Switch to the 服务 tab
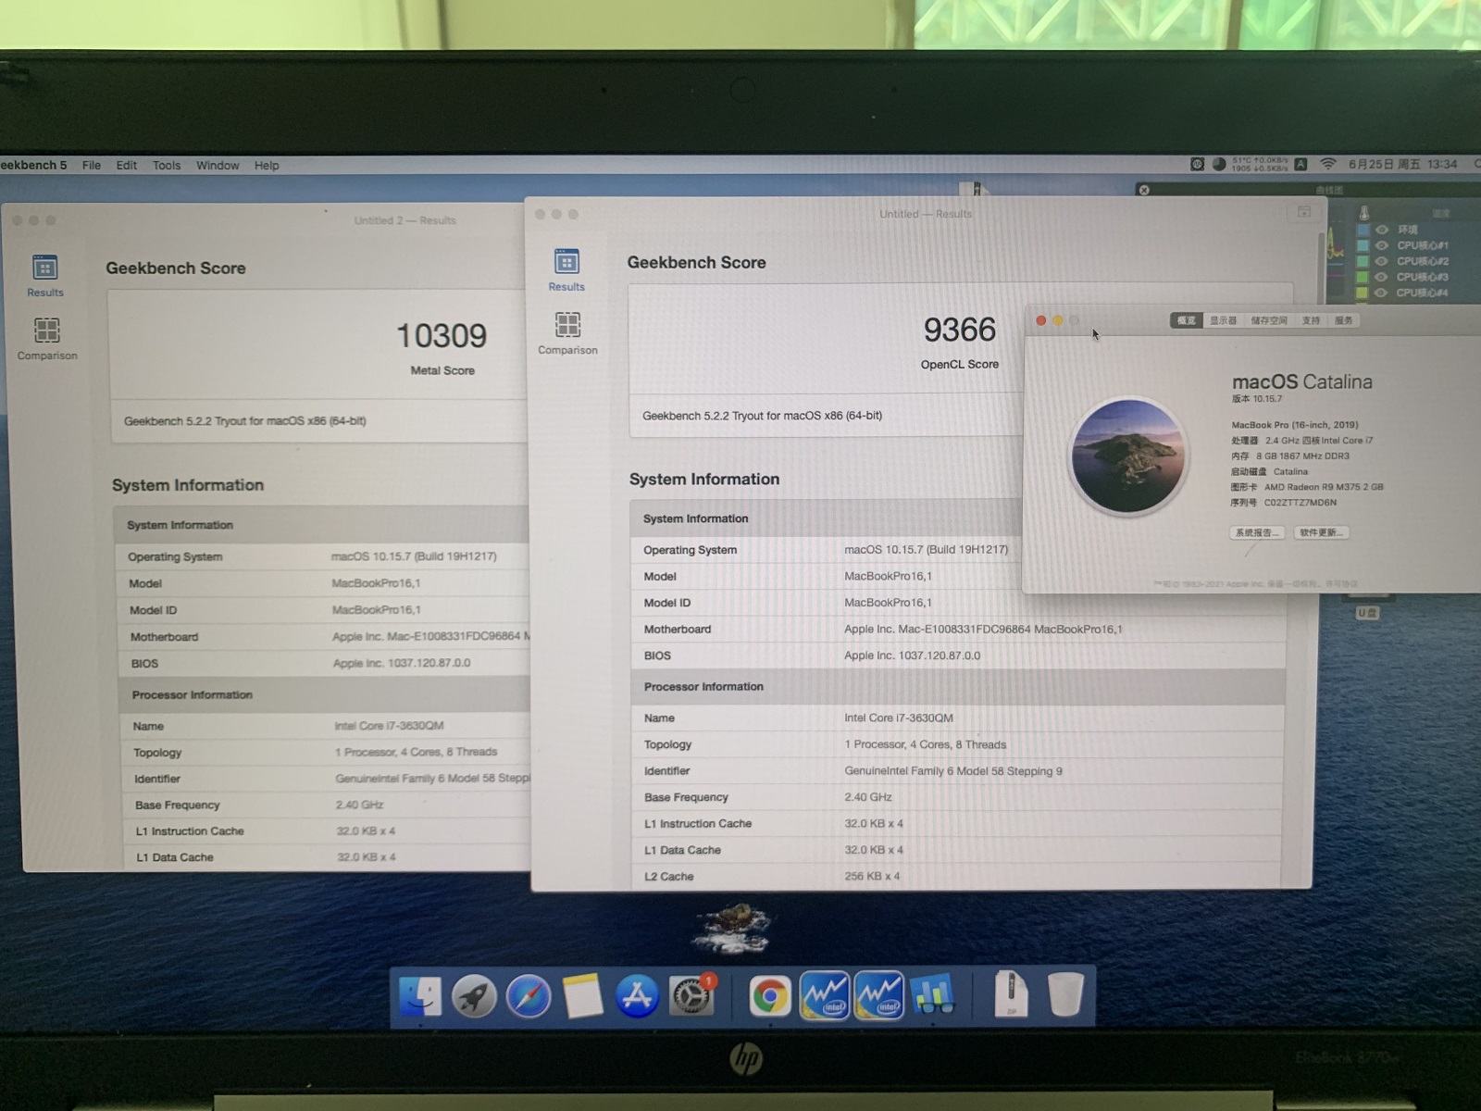This screenshot has width=1481, height=1111. [x=1343, y=320]
